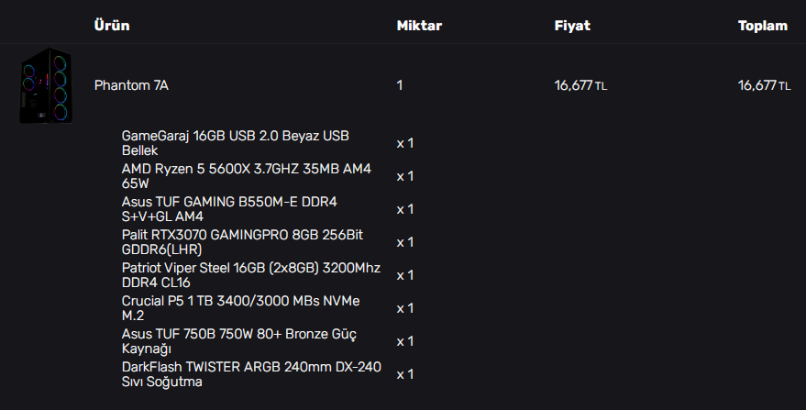This screenshot has width=806, height=410.
Task: Click the x 1 quantity beside Ryzen 5600X
Action: (405, 176)
